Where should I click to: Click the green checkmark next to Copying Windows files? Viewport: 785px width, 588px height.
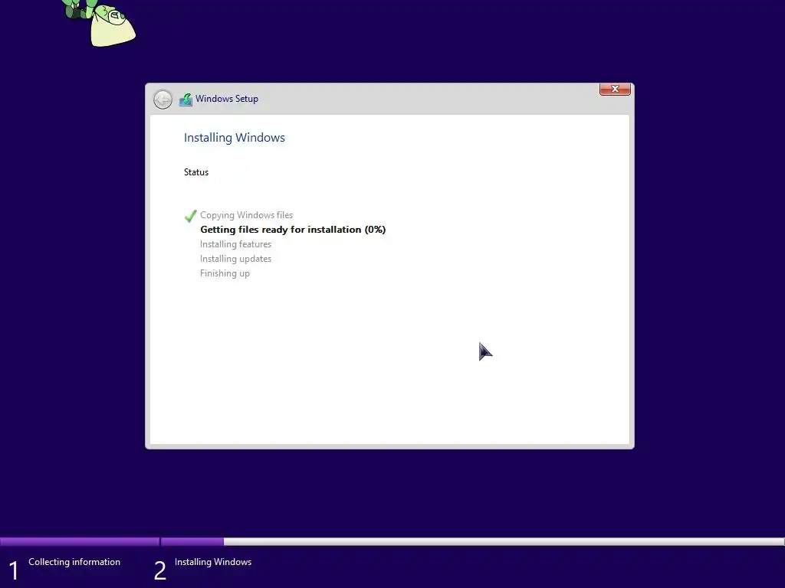coord(190,215)
